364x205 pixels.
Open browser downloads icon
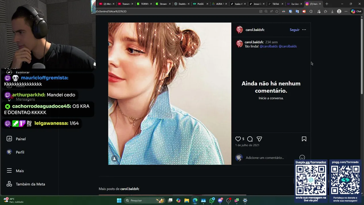pyautogui.click(x=332, y=11)
